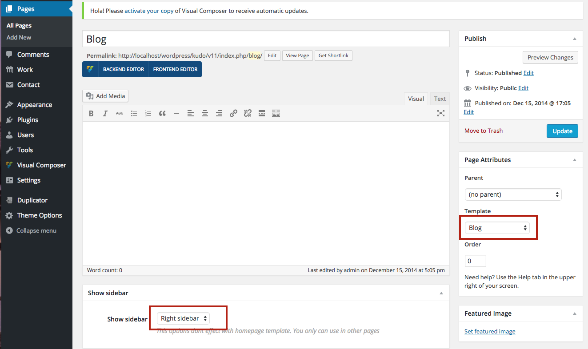
Task: Open the Duplicator menu item
Action: tap(36, 200)
